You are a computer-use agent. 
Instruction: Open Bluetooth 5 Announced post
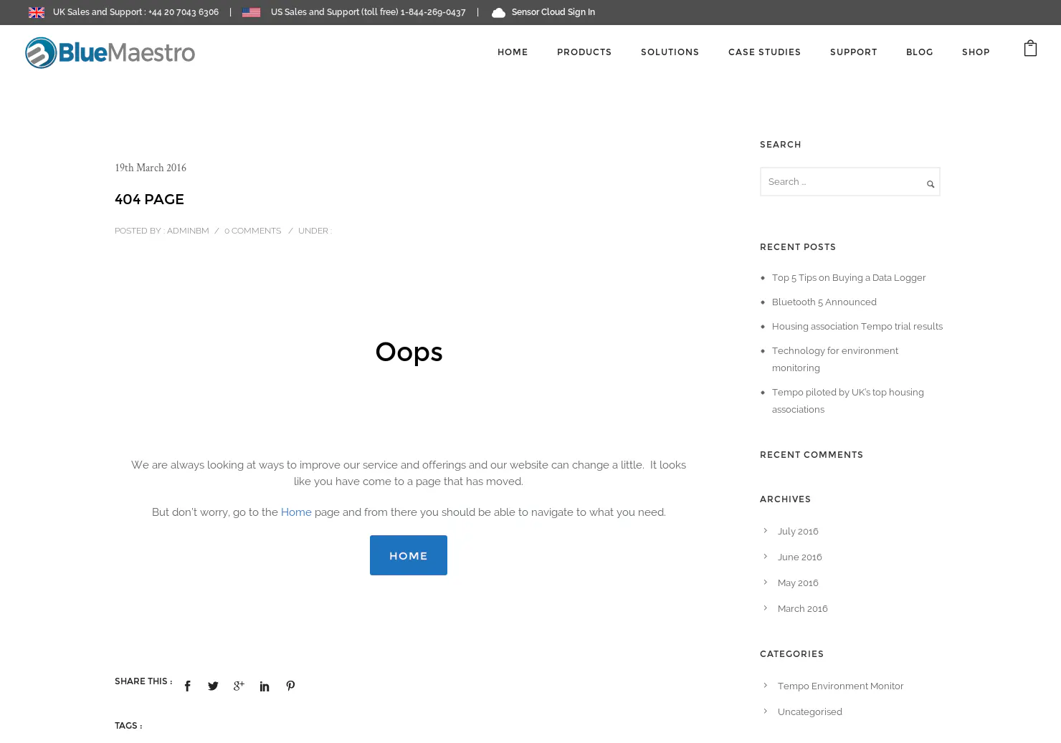[824, 302]
